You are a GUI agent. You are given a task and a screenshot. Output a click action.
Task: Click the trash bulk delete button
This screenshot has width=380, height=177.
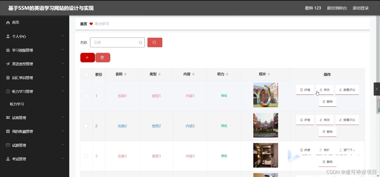click(x=103, y=58)
